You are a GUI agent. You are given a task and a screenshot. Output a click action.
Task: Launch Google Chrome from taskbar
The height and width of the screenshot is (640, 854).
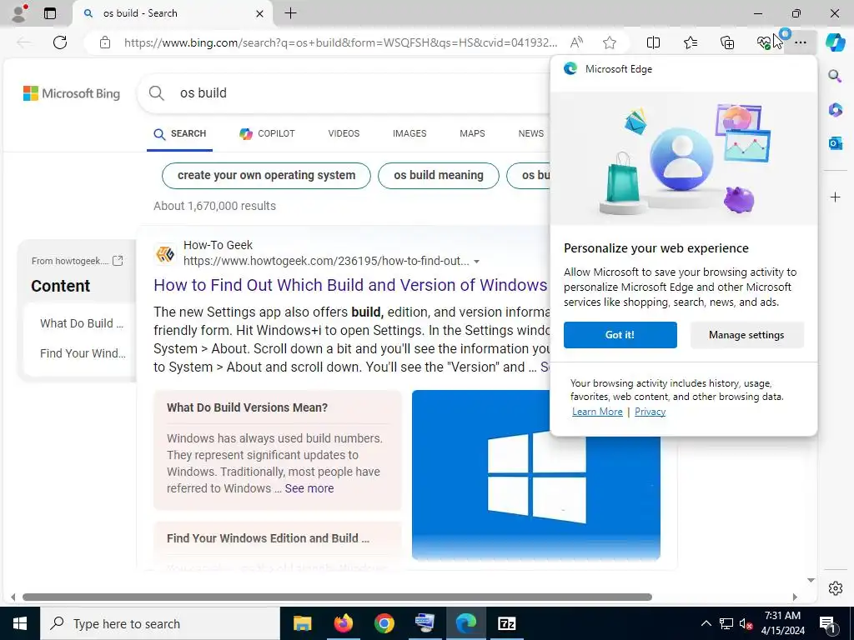[384, 623]
